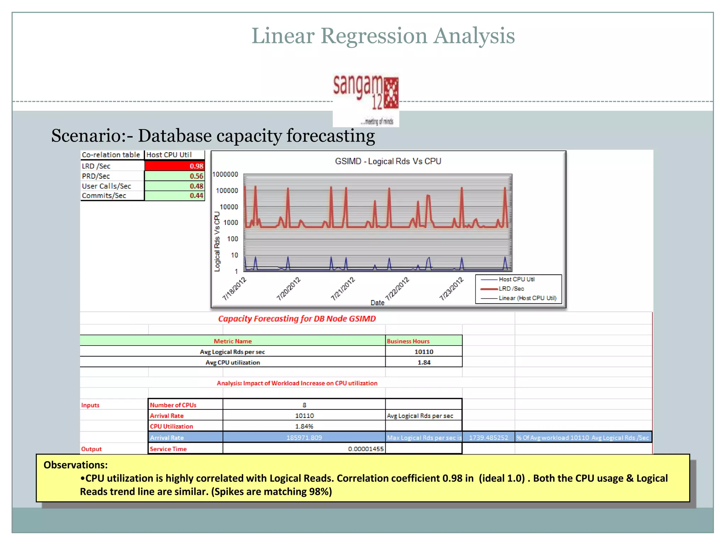Viewport: 726px width, 545px height.
Task: Click the Sangam 12 logo image
Action: (x=366, y=100)
